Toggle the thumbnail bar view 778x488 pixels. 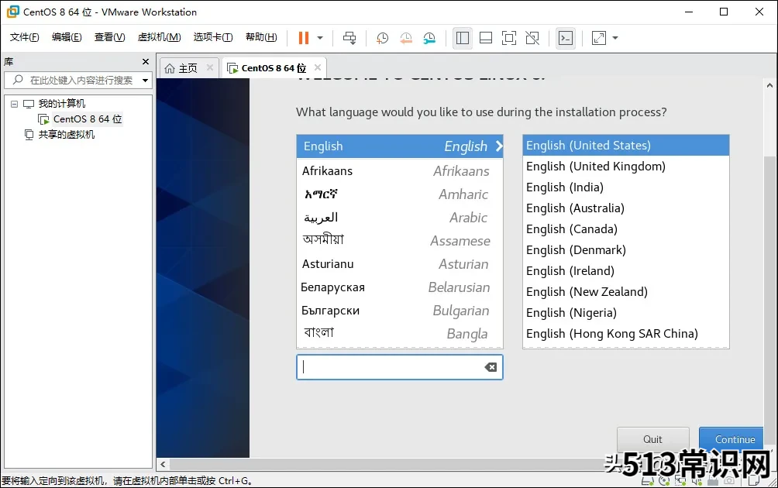[486, 38]
